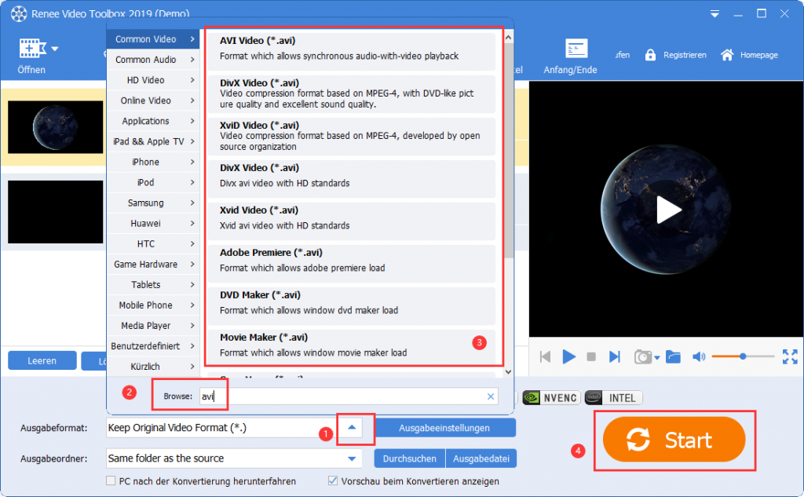Choose XviD Video (*.avi) open source entry
Screen dimensions: 804x497
pyautogui.click(x=351, y=137)
